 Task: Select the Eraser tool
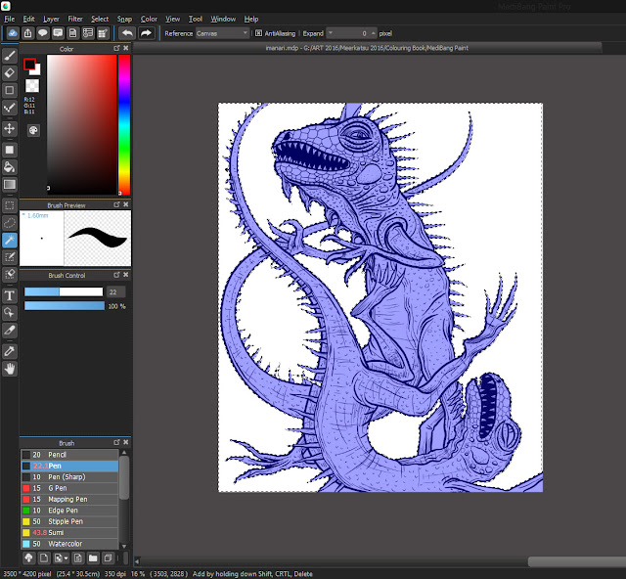click(x=10, y=72)
